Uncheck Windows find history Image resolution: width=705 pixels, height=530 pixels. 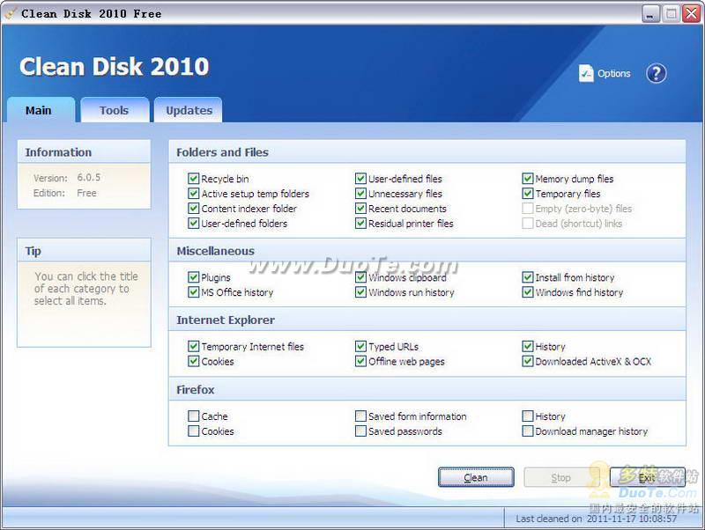click(527, 292)
